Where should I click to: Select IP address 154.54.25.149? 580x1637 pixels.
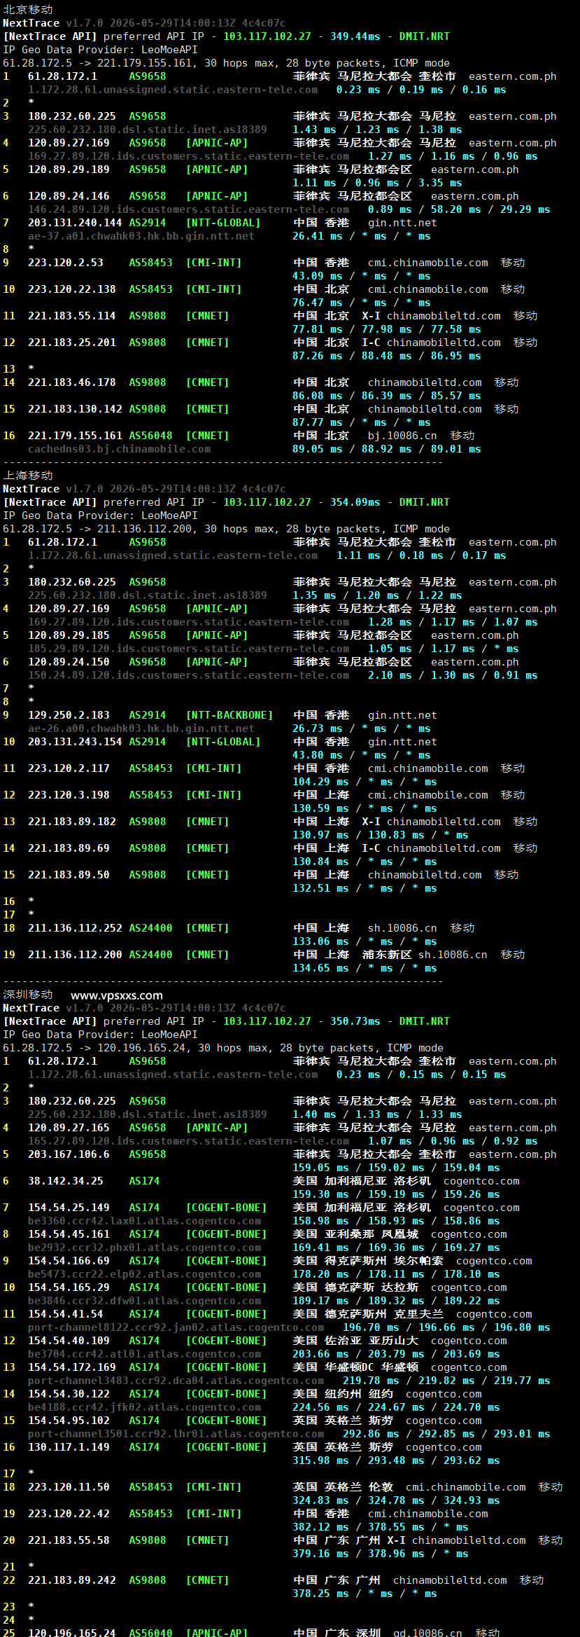[x=69, y=1208]
